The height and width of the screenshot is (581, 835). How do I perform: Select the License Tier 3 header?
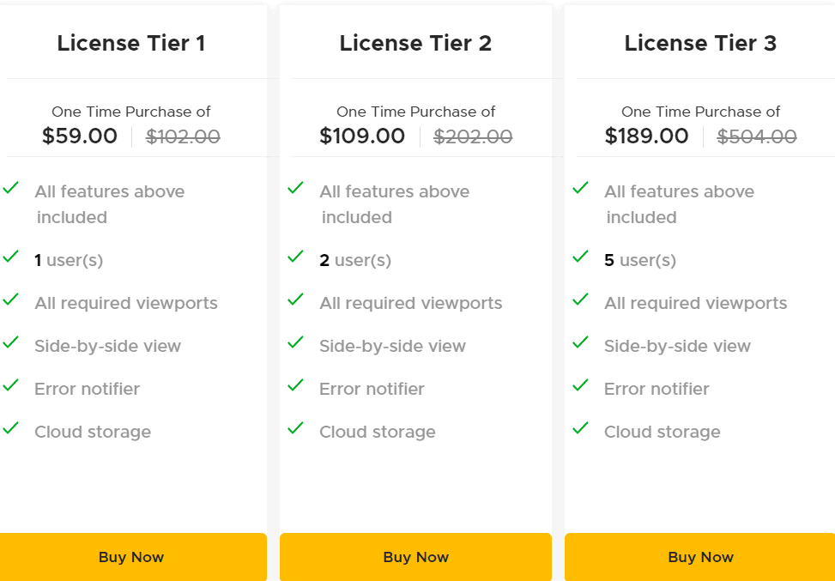[x=699, y=43]
